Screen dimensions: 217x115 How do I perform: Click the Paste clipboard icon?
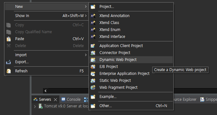coord(9,39)
